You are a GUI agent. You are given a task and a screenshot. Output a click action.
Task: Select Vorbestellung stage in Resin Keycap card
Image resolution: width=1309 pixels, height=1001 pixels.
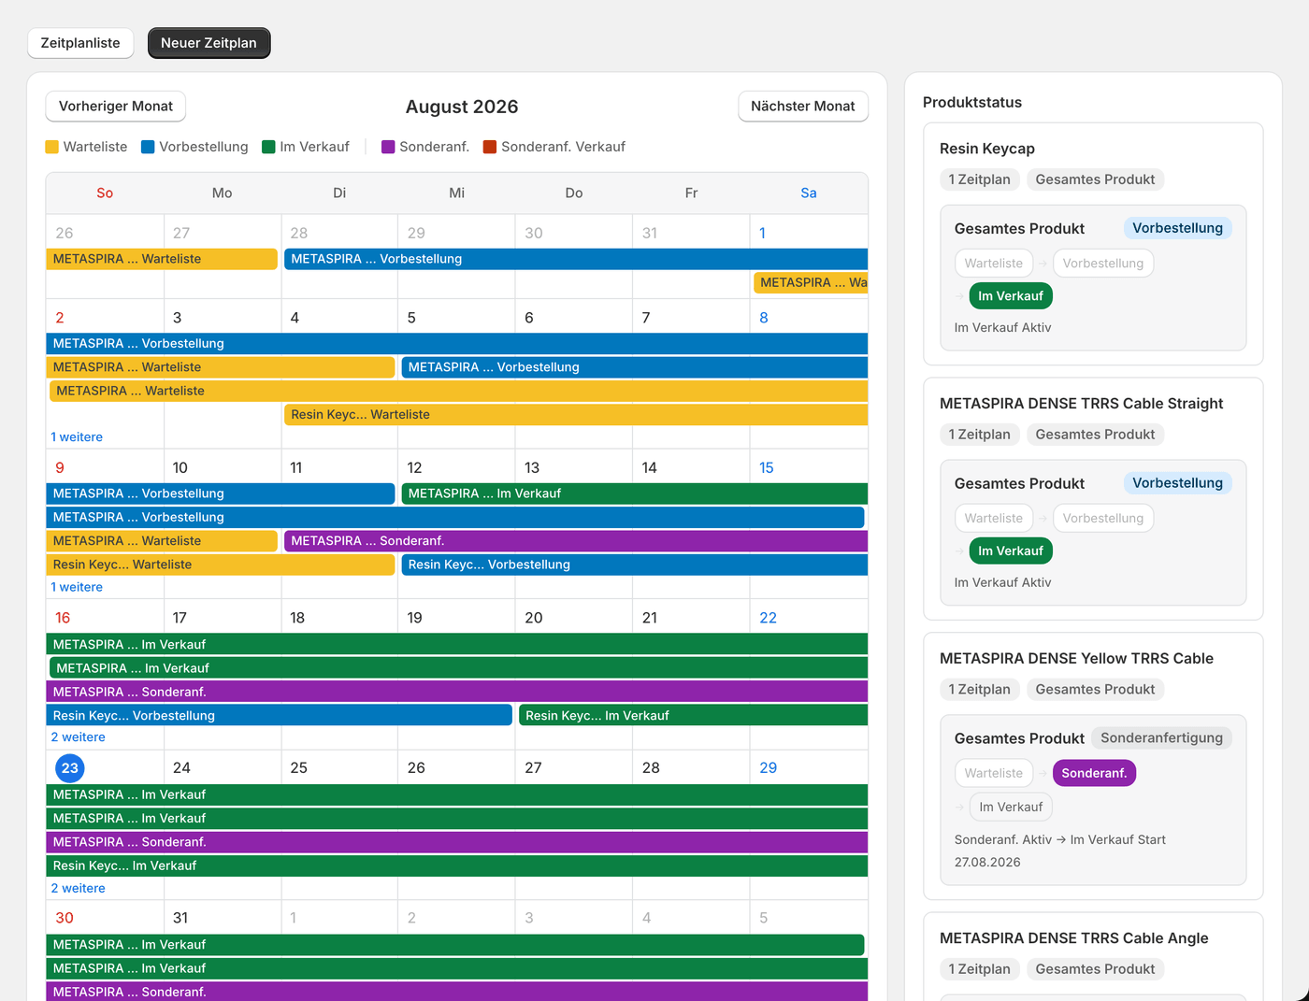[1103, 264]
